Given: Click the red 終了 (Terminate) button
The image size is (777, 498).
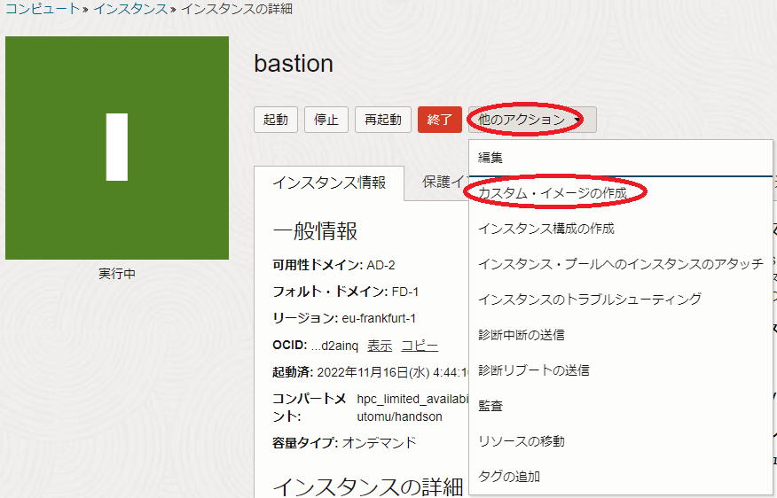Looking at the screenshot, I should (439, 120).
